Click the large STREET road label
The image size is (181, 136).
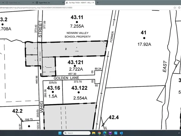point(40,29)
